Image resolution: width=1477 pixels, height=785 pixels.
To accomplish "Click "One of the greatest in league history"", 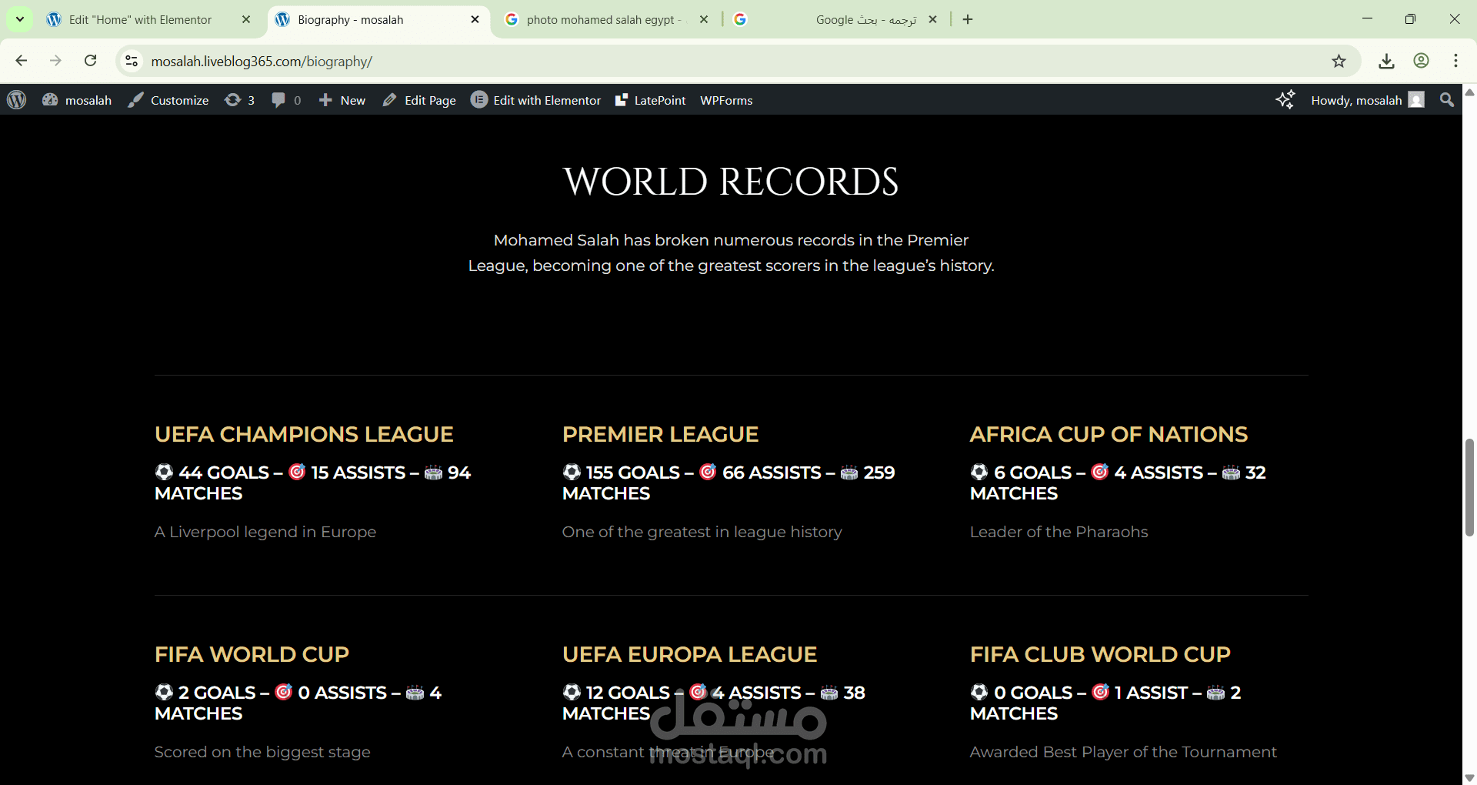I will [702, 532].
